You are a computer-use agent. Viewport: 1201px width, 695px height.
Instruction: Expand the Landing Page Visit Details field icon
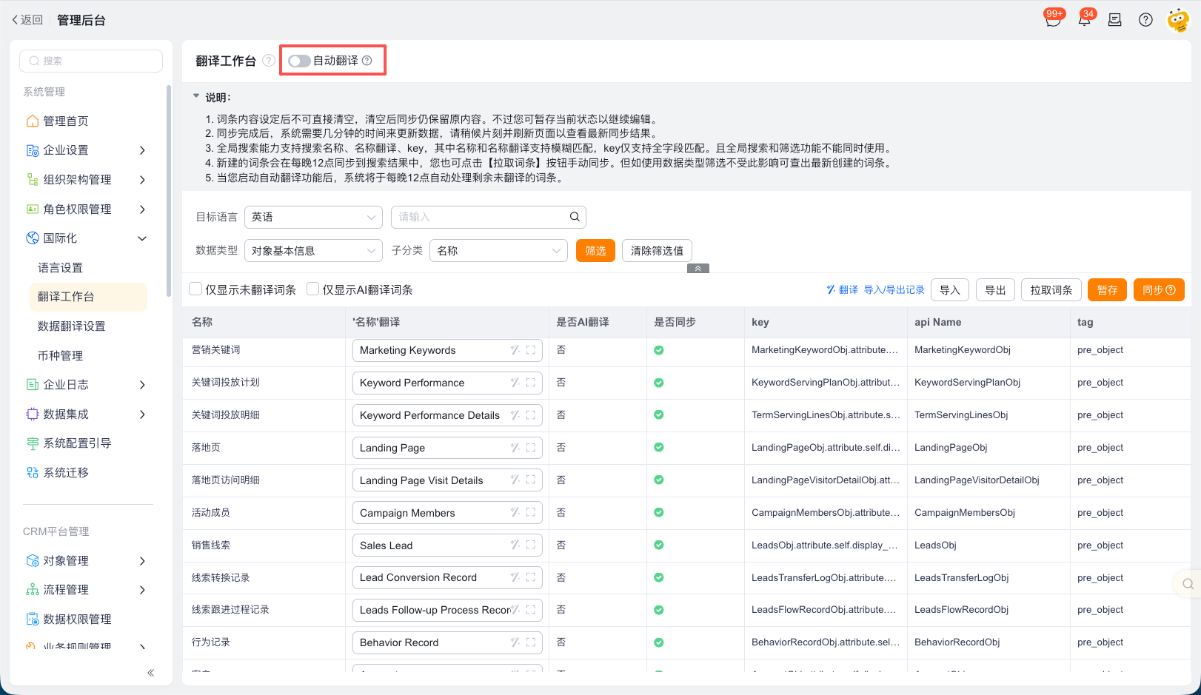531,480
